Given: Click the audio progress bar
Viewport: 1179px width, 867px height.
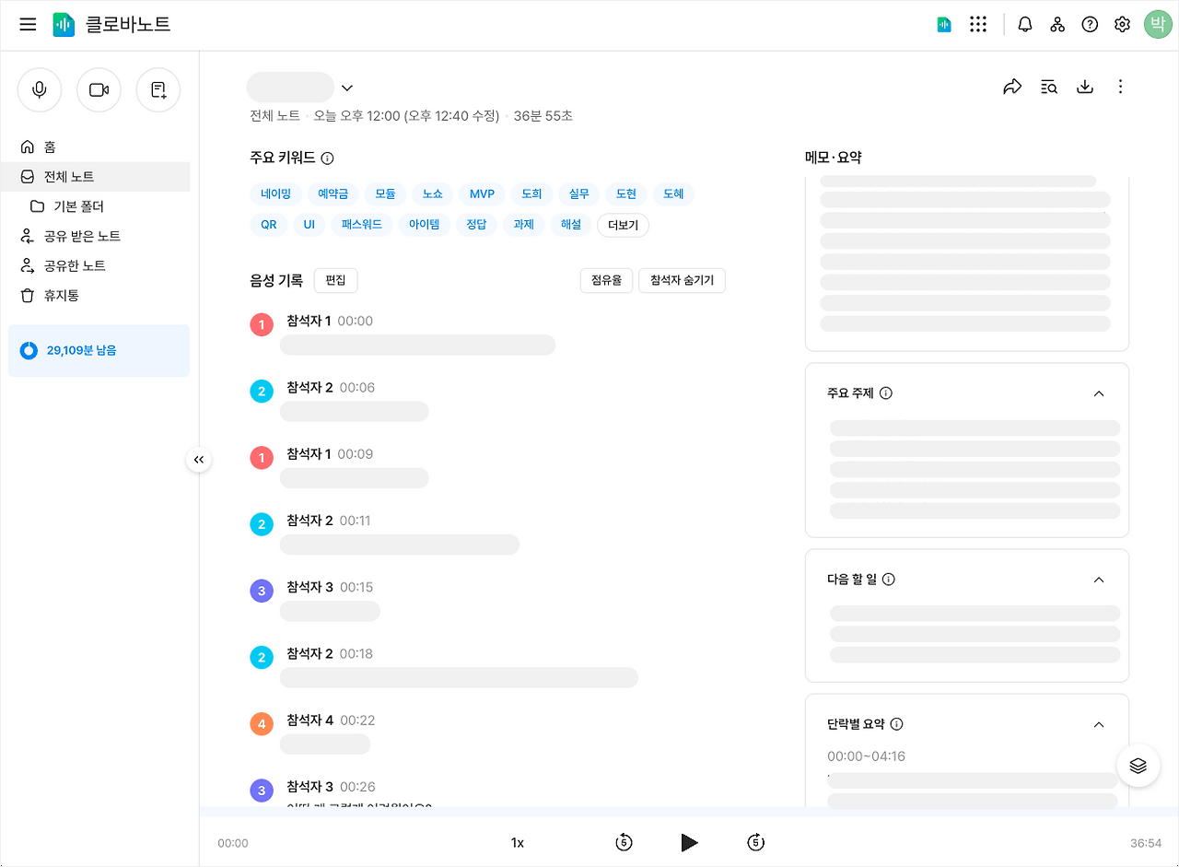Looking at the screenshot, I should pos(689,811).
